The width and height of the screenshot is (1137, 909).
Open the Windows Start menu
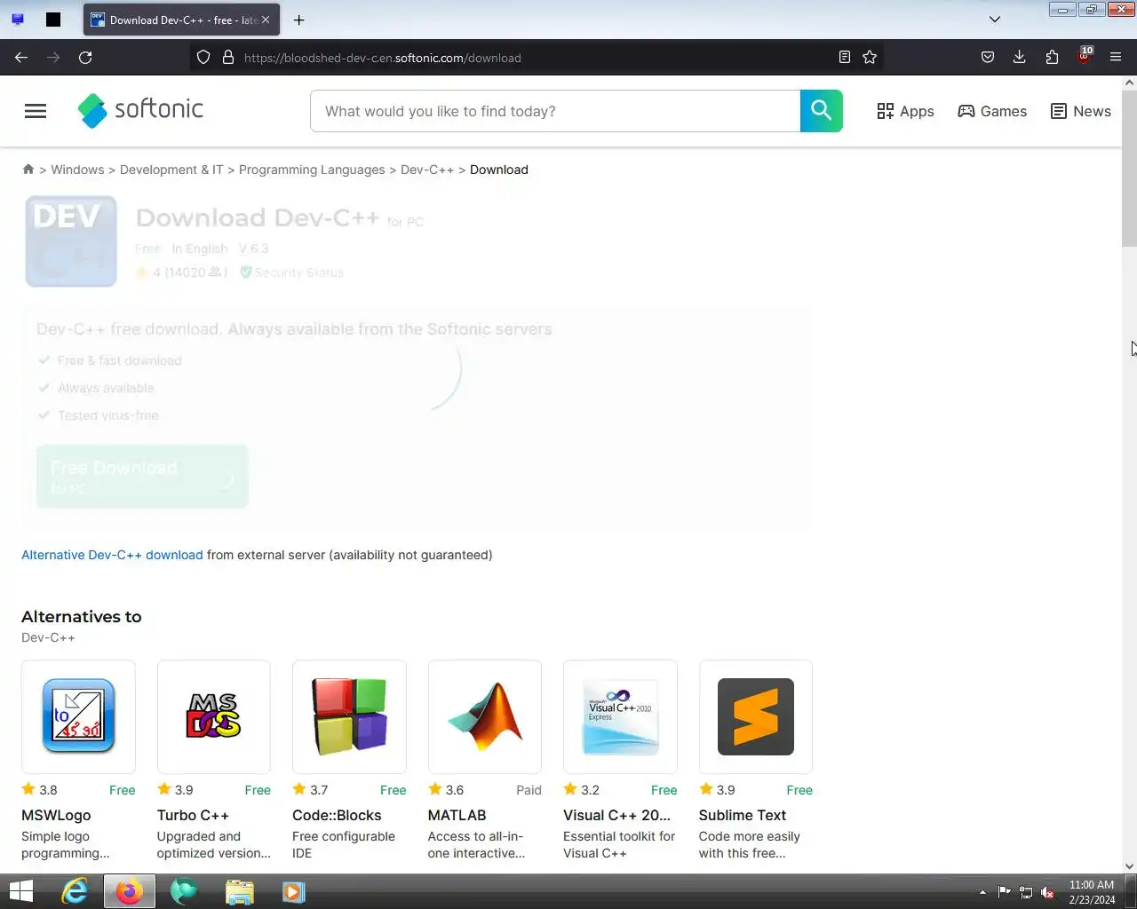[20, 891]
